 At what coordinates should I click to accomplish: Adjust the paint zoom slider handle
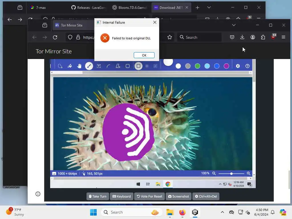[x=231, y=174]
